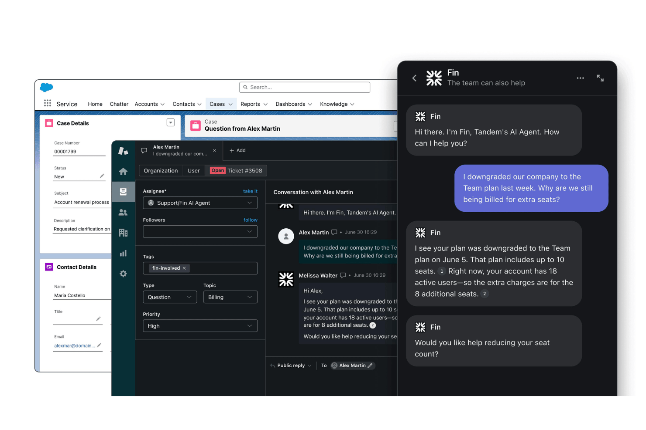Screen dimensions: 646x430
Task: Click Melissa Walter's name in conversation
Action: [x=318, y=275]
